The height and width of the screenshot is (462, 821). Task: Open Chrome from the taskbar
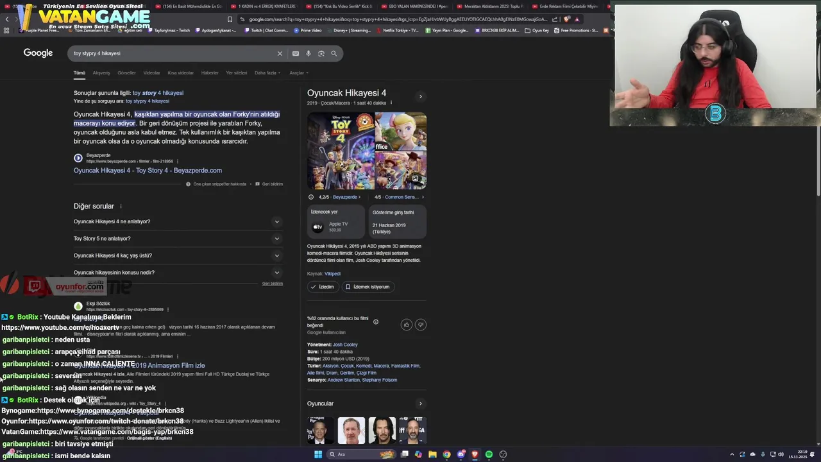tap(446, 454)
